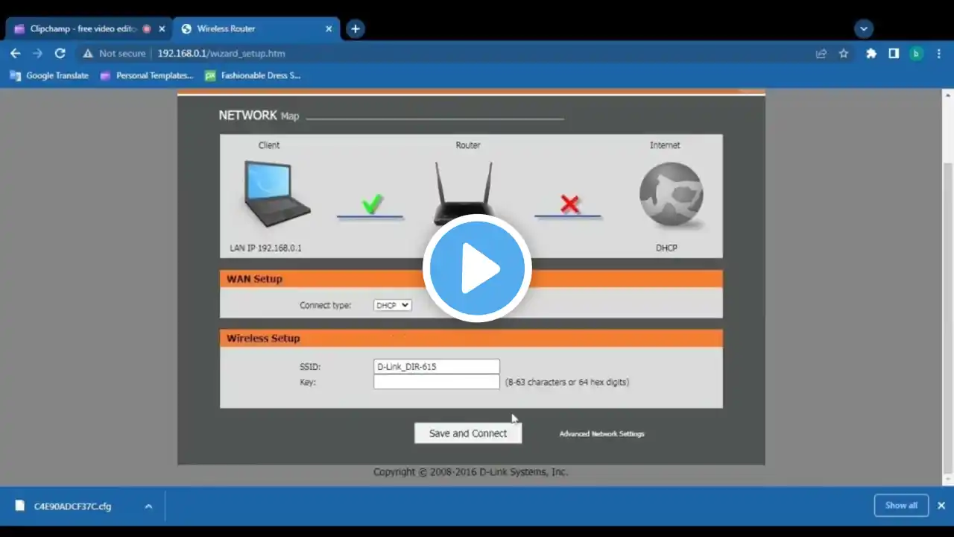Screen dimensions: 954x537
Task: Click the DHCP label under Internet
Action: pos(666,248)
